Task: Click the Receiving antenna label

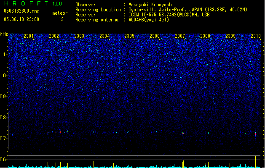Action: (x=97, y=20)
